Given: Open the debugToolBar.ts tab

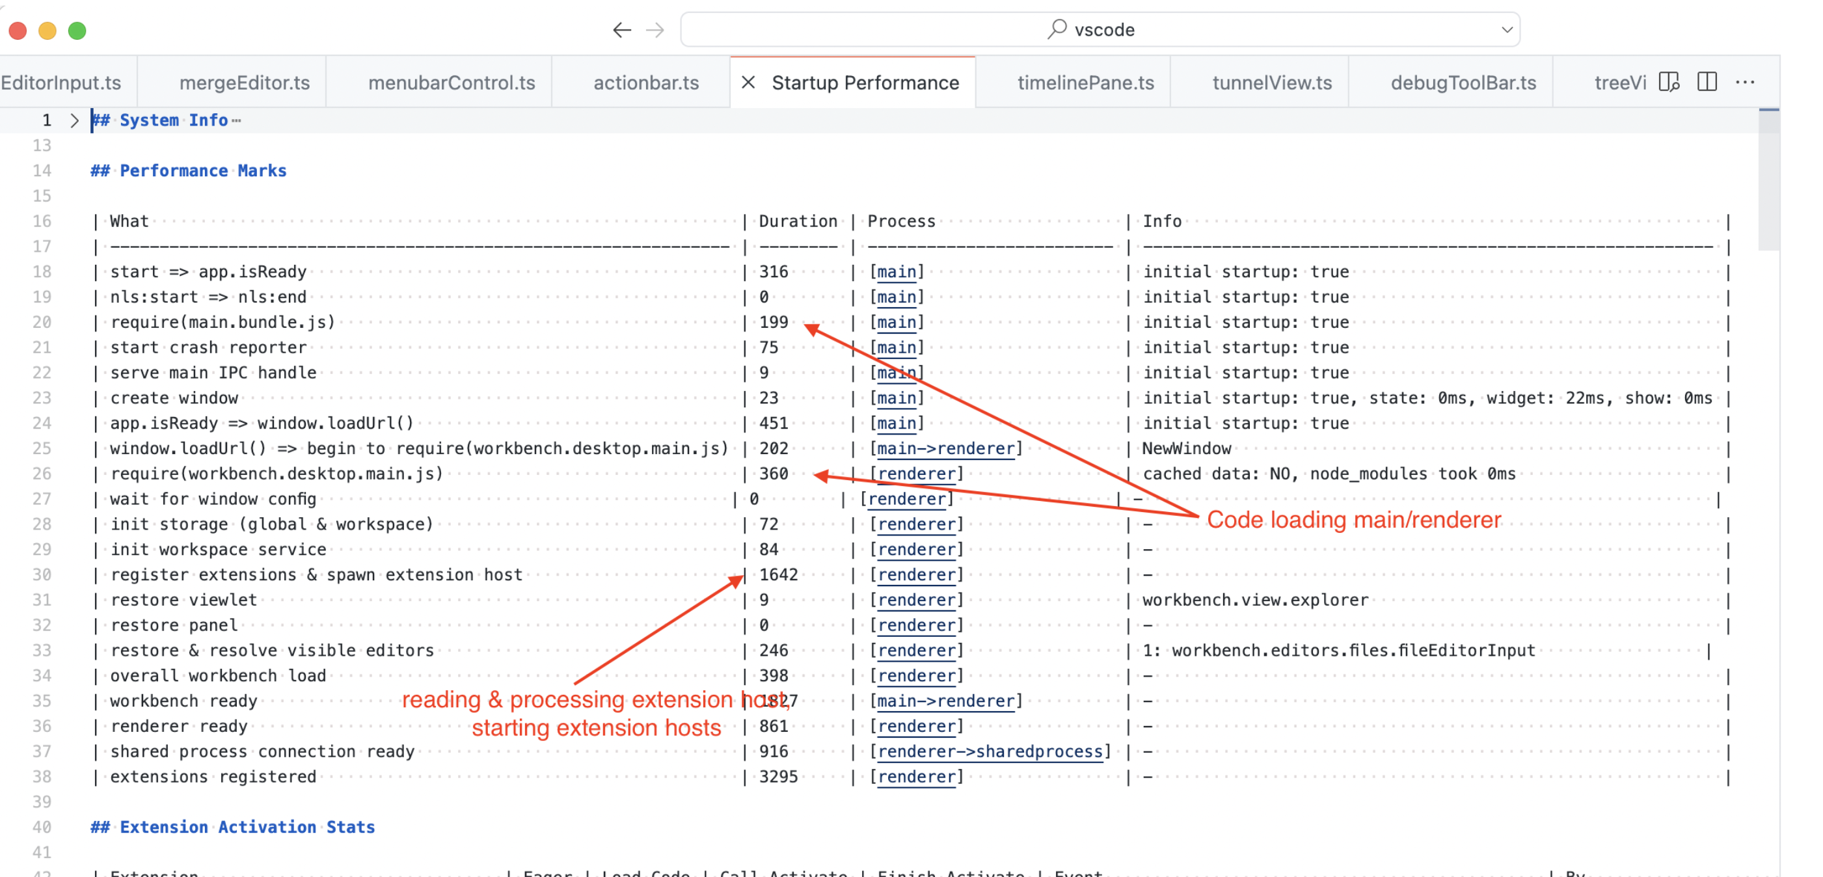Looking at the screenshot, I should 1463,83.
